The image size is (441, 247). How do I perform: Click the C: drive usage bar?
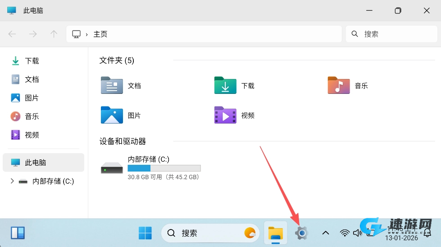164,168
